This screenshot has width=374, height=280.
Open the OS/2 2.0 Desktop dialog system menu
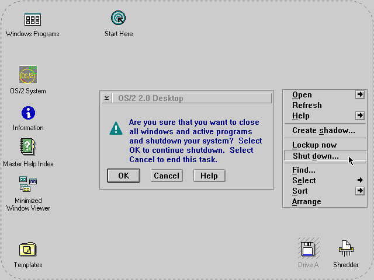click(x=106, y=98)
